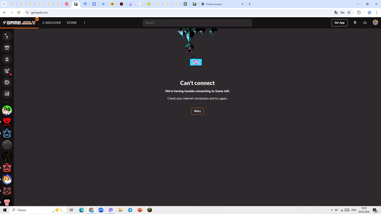Open the tab search dropdown arrow
The width and height of the screenshot is (381, 214).
point(4,4)
